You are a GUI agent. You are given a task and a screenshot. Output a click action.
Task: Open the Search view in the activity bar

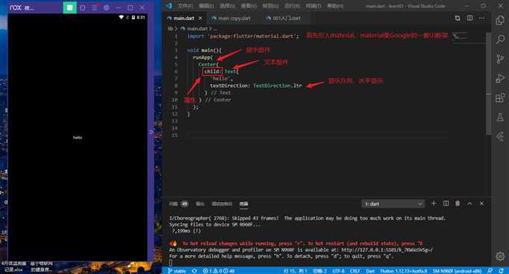click(500, 39)
